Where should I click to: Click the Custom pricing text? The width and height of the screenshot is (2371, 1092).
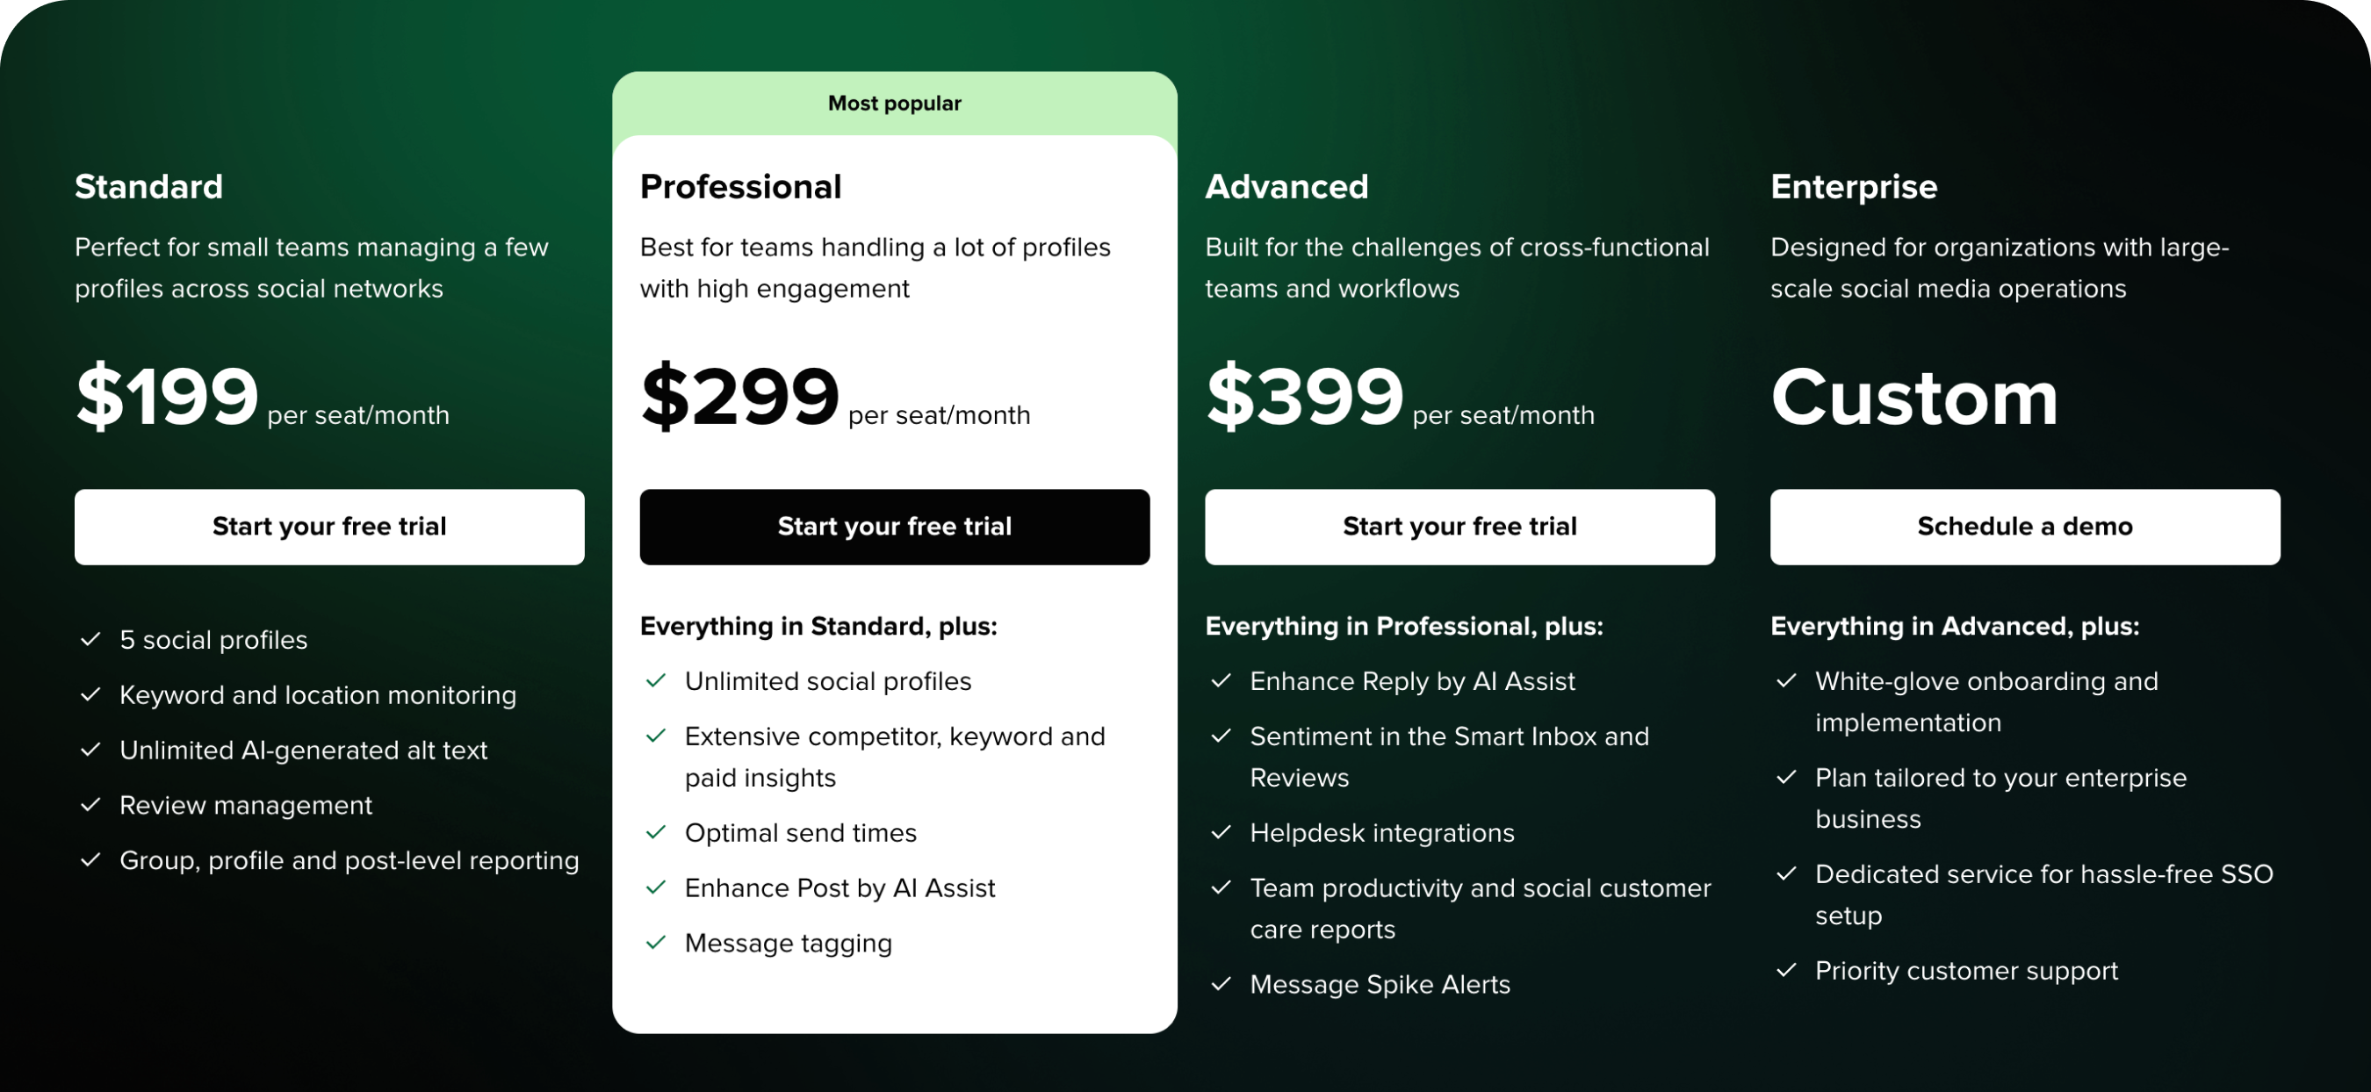(1915, 398)
